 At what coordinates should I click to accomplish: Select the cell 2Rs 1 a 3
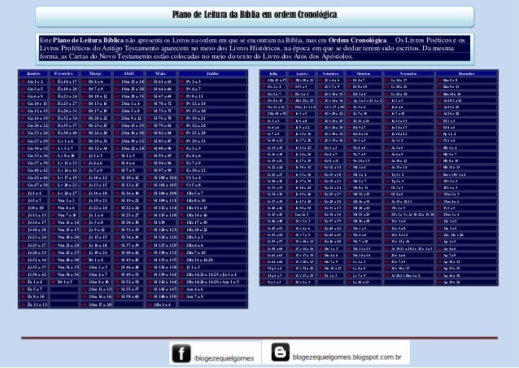[213, 237]
